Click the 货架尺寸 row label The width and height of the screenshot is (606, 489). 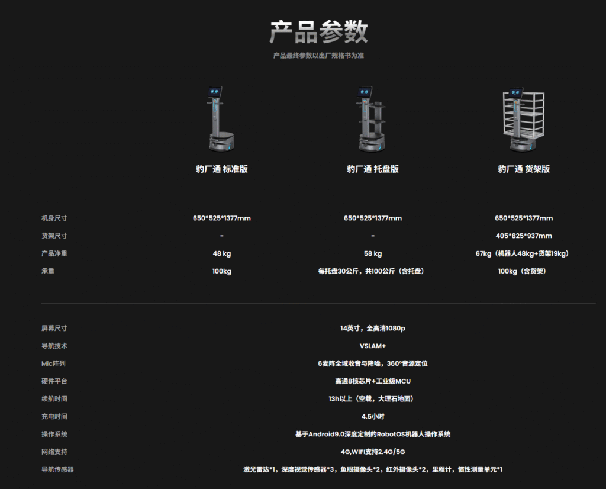[54, 236]
